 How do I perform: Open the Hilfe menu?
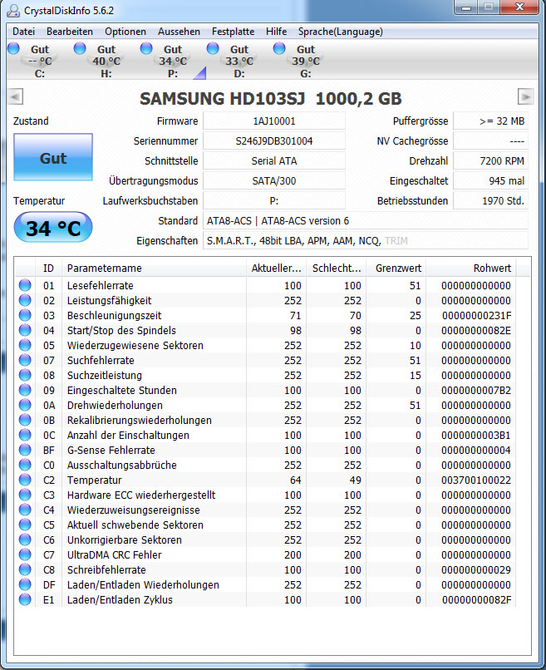[276, 32]
